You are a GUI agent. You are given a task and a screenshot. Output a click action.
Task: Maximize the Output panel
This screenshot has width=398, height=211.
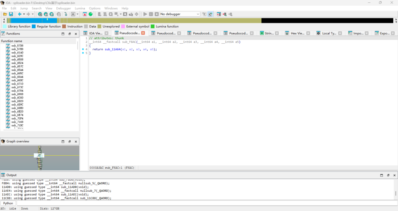382,175
